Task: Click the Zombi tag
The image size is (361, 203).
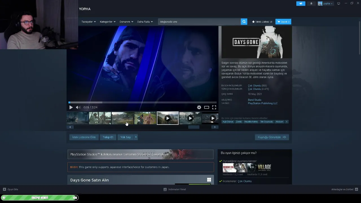Action: point(239,122)
